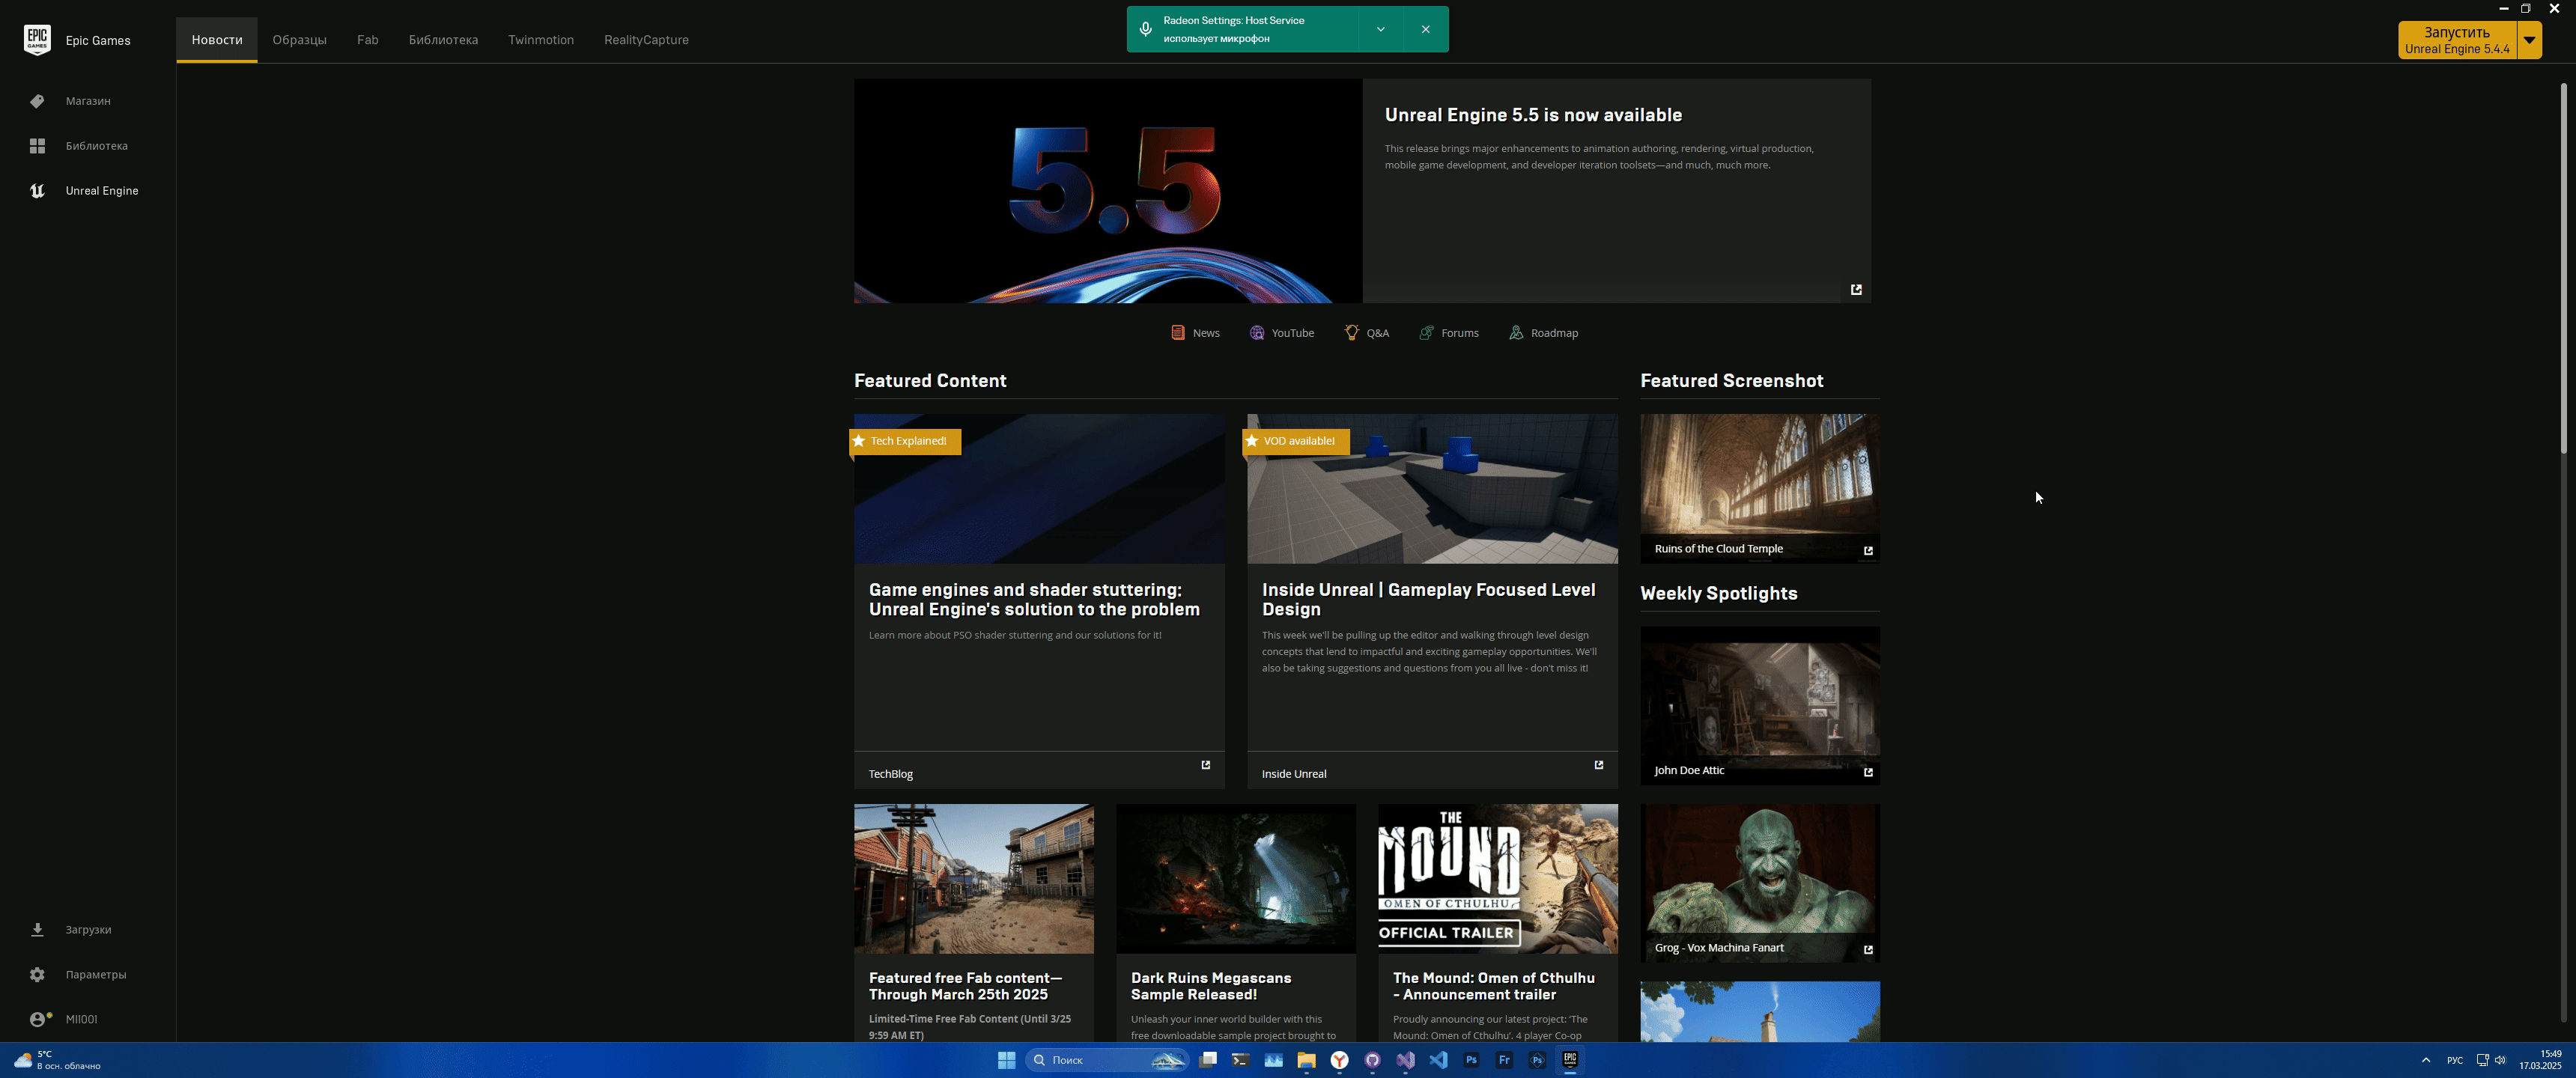Open Параметры settings gear icon
This screenshot has width=2576, height=1078.
(37, 974)
